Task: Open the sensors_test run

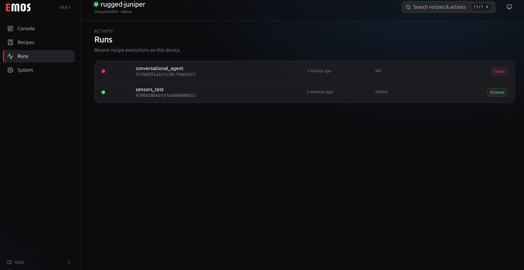Action: pyautogui.click(x=304, y=92)
